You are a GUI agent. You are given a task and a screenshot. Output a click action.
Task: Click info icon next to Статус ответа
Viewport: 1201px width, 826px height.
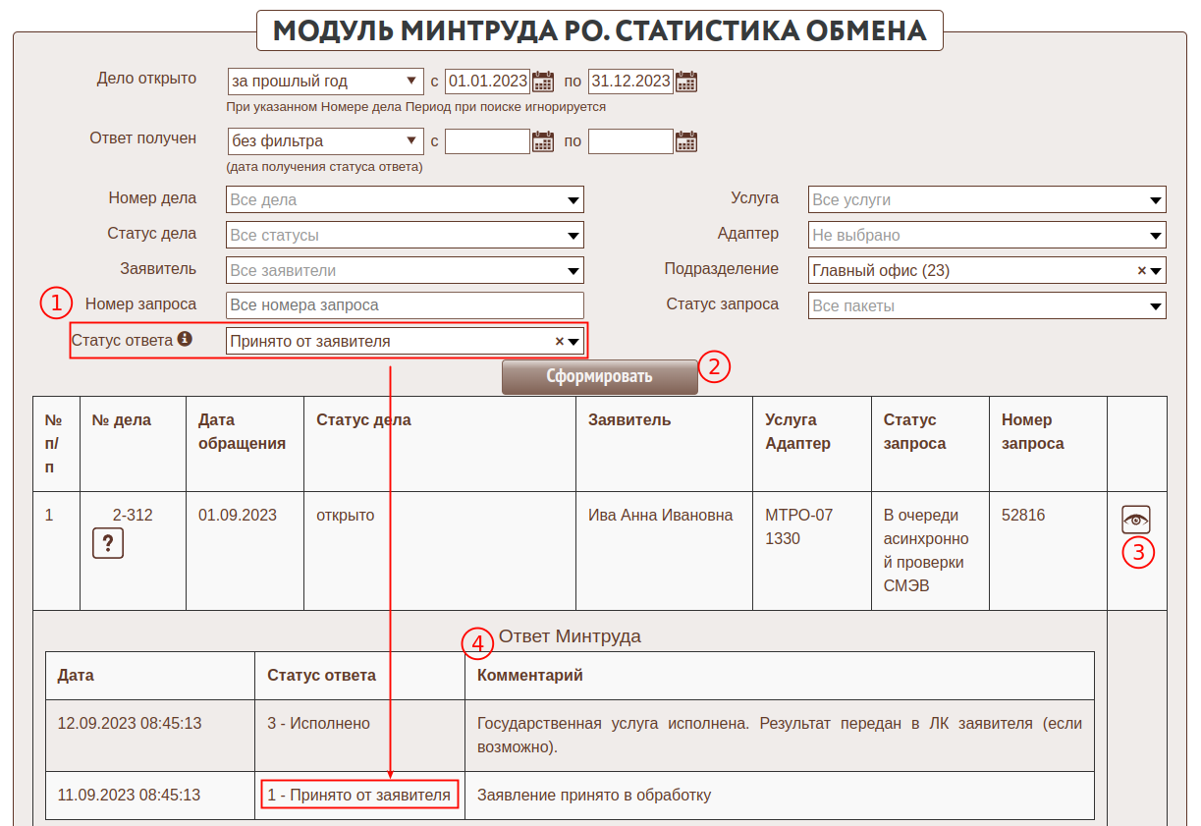click(x=185, y=340)
